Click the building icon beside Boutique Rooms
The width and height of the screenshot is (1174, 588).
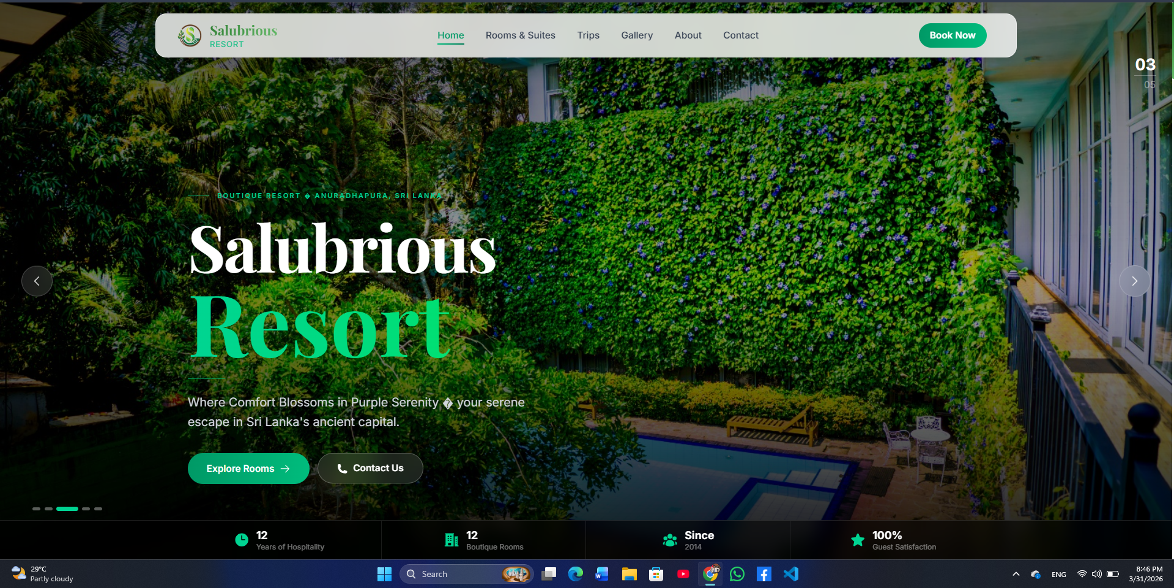pos(451,540)
